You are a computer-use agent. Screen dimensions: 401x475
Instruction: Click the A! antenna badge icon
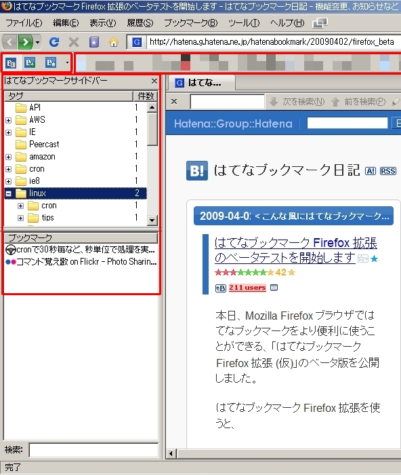371,171
